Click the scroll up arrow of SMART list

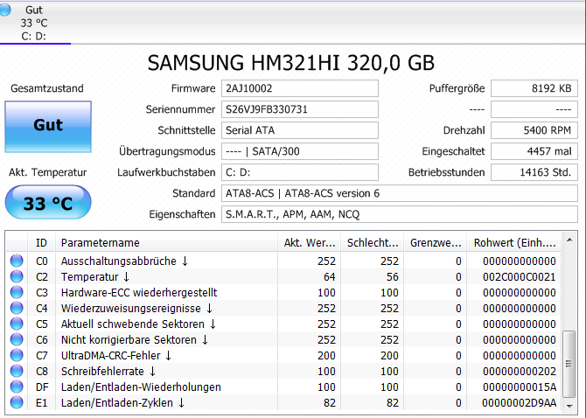(569, 240)
